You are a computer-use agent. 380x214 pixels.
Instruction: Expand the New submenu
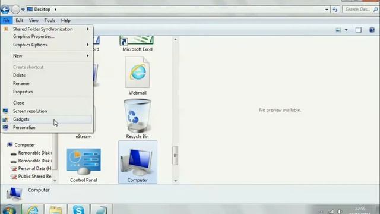[x=47, y=56]
